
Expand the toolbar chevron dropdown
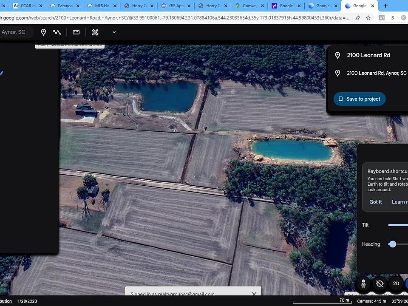pos(114,32)
